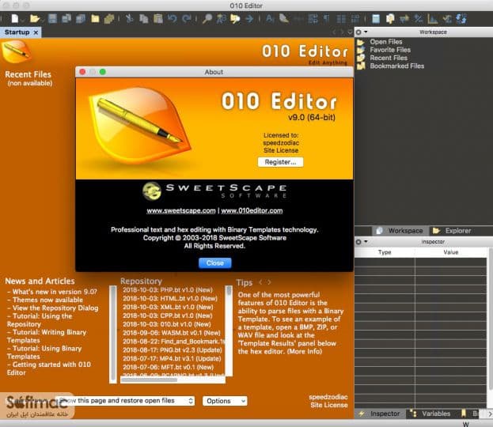Click the Close file toolbar icon
Image resolution: width=493 pixels, height=427 pixels.
[95, 18]
